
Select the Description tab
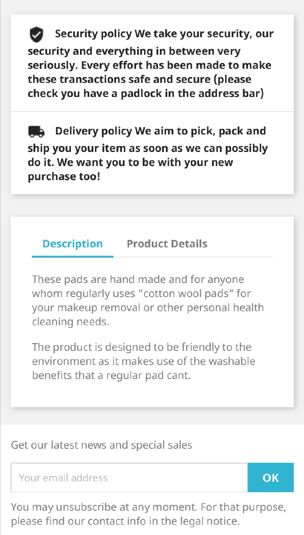click(x=72, y=244)
